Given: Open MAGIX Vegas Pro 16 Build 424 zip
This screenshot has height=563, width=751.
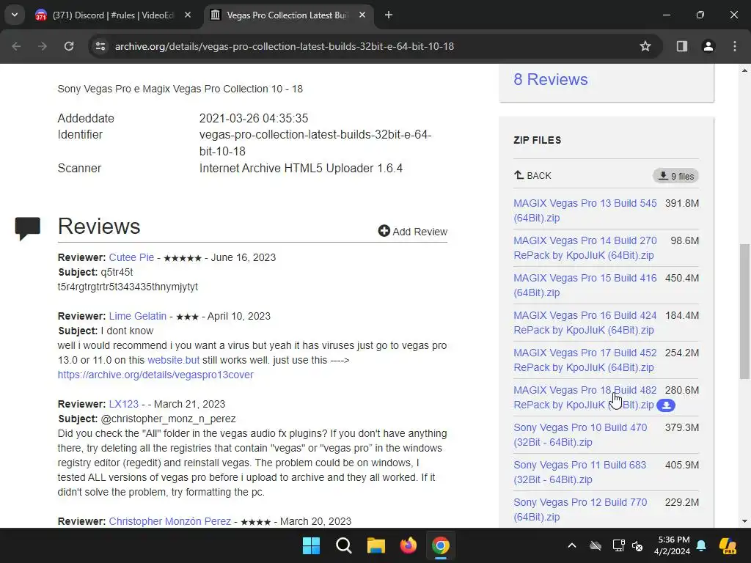Looking at the screenshot, I should pyautogui.click(x=585, y=323).
